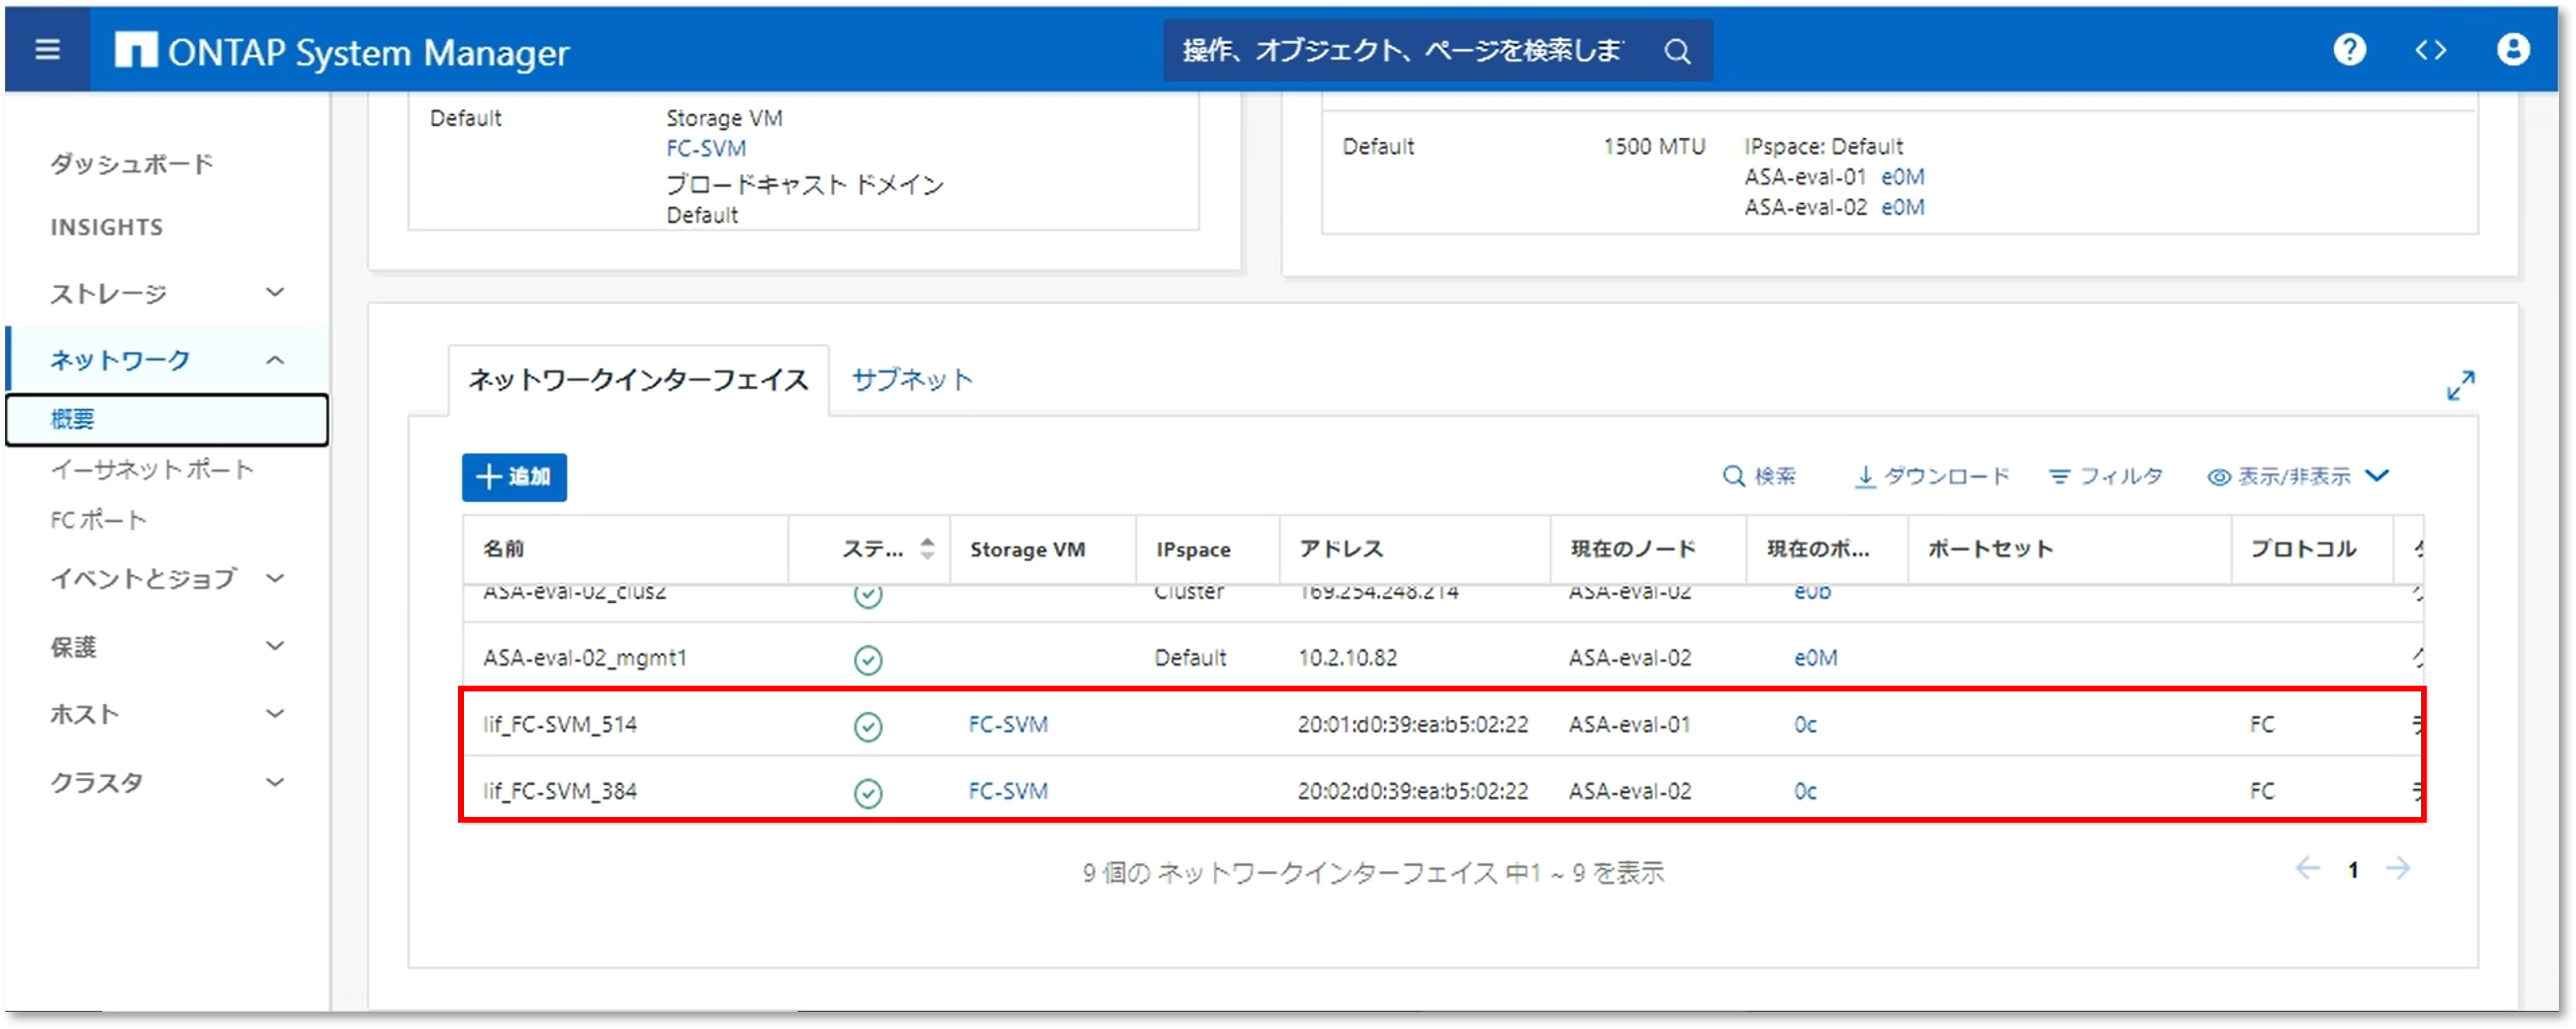Viewport: 2576px width, 1029px height.
Task: Click the NetApp logo icon
Action: (135, 50)
